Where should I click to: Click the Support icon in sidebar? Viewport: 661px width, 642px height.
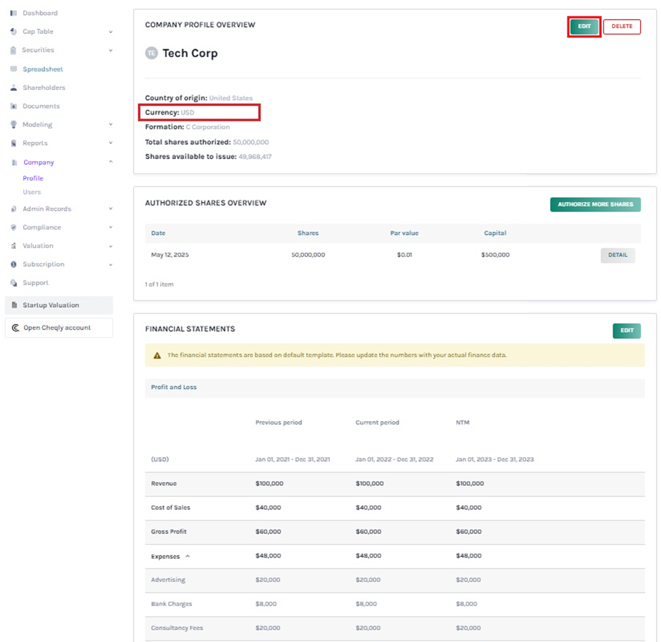[x=14, y=283]
